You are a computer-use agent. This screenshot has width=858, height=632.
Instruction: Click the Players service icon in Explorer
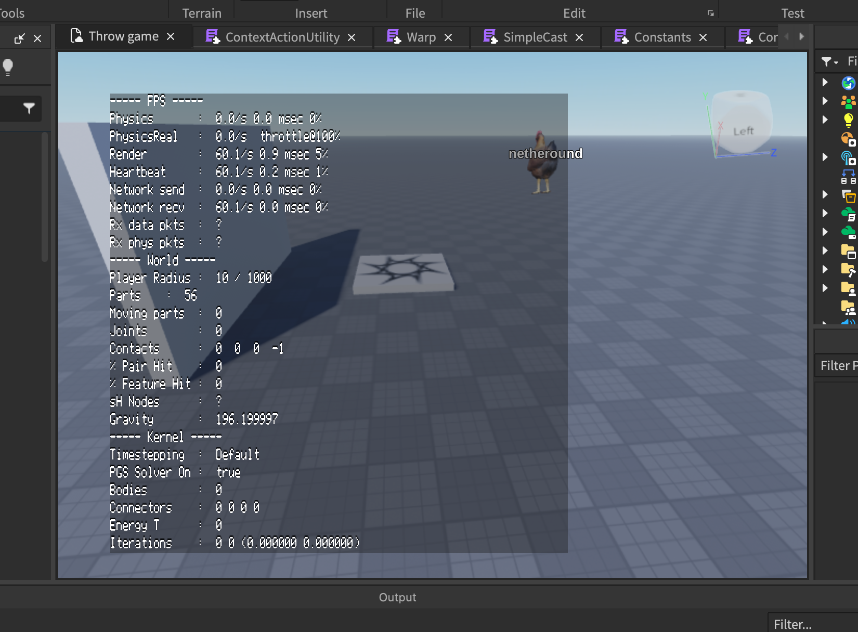pos(848,101)
